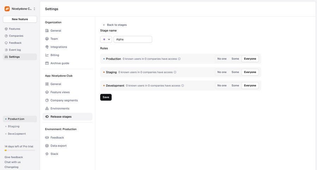This screenshot has height=170, width=317.
Task: Click the Company segments pie icon
Action: tap(47, 100)
